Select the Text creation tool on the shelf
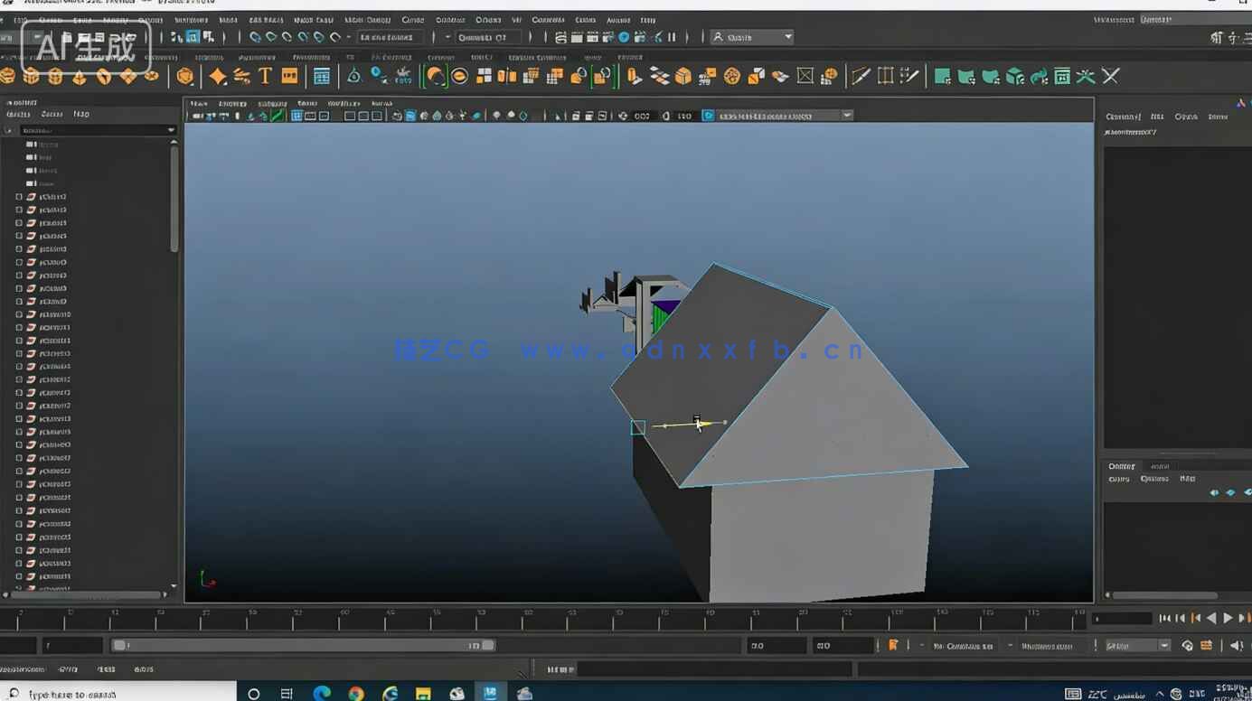1252x701 pixels. pos(265,76)
